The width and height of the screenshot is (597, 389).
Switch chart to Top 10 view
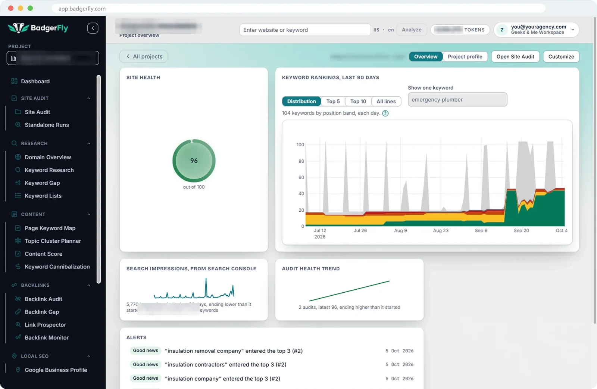tap(358, 101)
